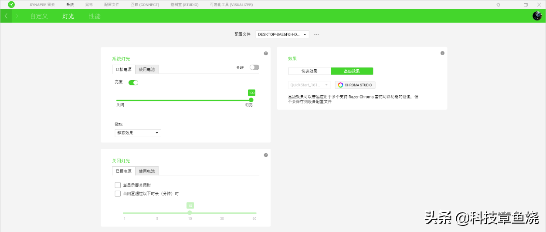
Task: Switch to the 自定义 section
Action: click(39, 16)
